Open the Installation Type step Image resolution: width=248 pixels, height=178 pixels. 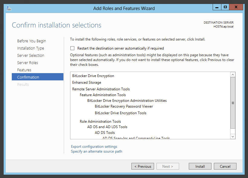click(x=31, y=48)
